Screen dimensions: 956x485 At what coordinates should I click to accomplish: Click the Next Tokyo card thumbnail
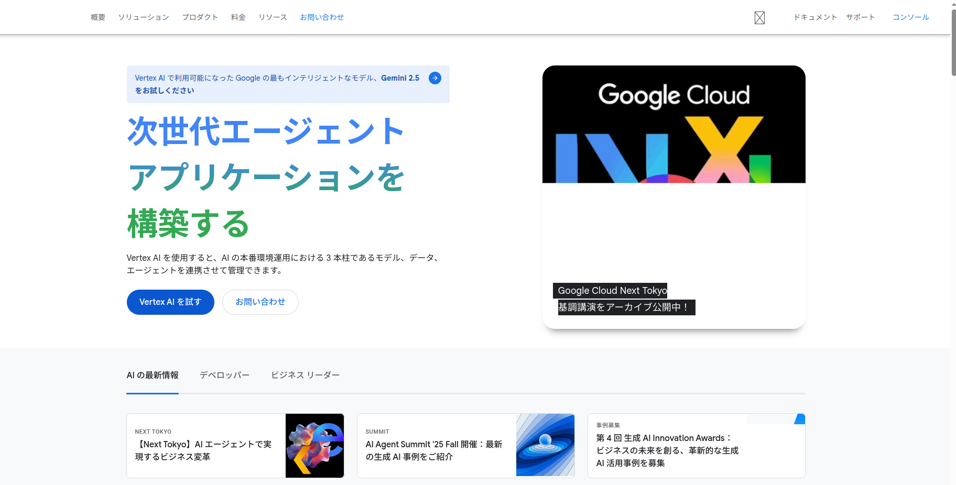pyautogui.click(x=314, y=446)
